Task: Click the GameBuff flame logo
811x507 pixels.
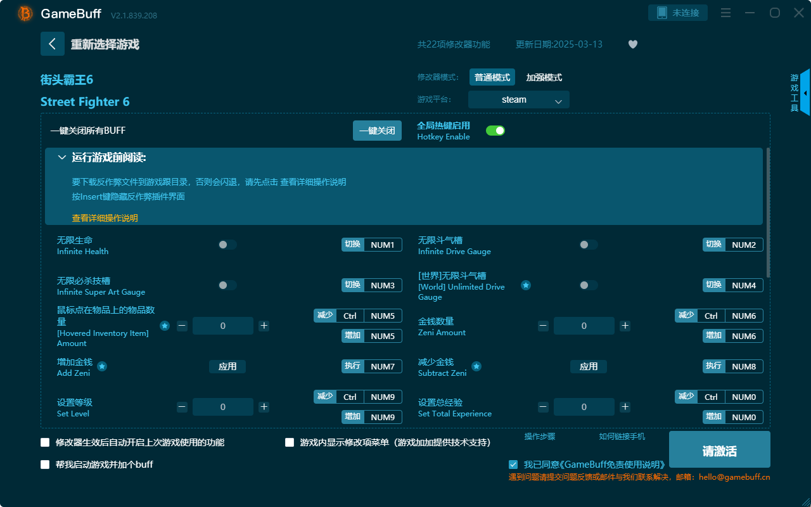Action: (x=24, y=13)
